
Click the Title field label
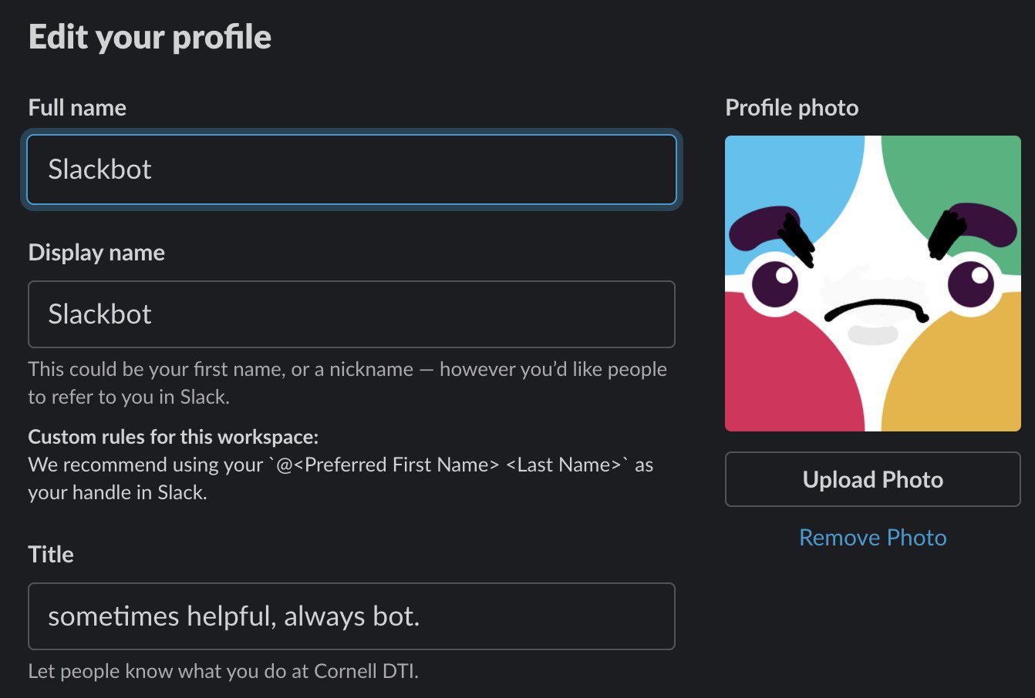(51, 554)
